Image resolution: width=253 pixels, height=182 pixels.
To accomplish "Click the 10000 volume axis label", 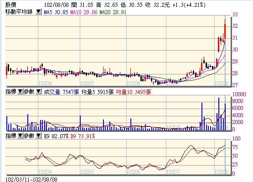I will coord(239,94).
